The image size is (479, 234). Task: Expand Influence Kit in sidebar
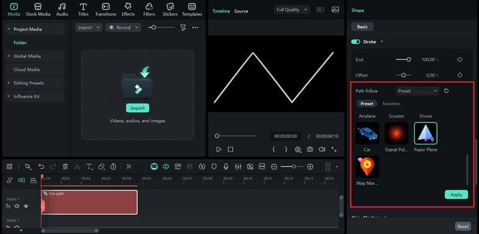click(9, 96)
